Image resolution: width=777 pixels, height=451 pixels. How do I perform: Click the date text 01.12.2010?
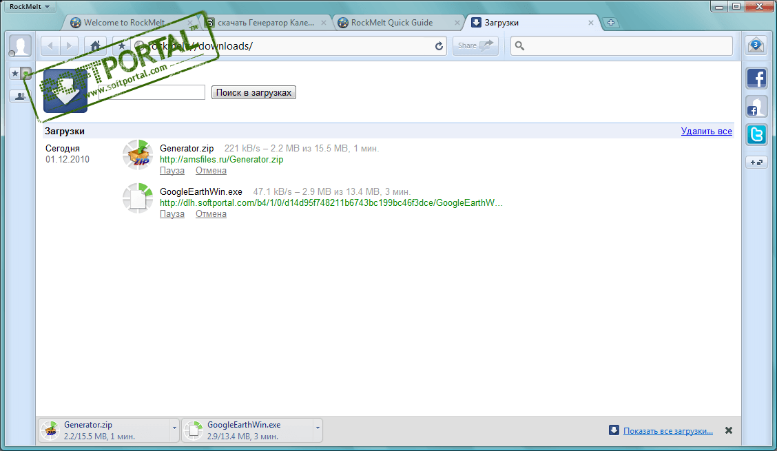point(68,160)
